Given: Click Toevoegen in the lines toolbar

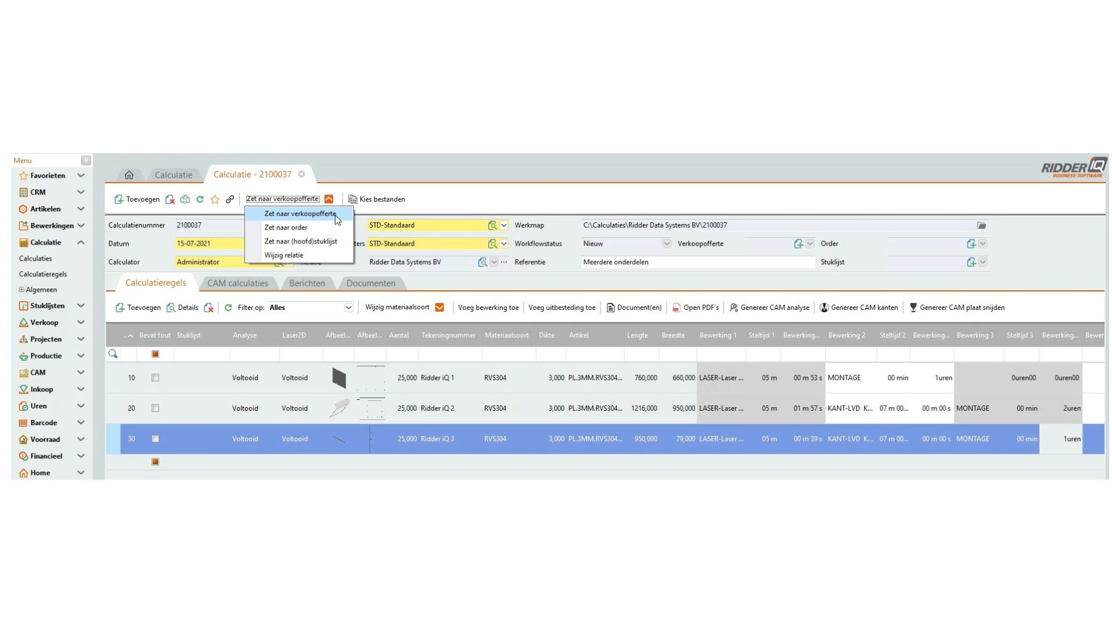Looking at the screenshot, I should tap(138, 308).
